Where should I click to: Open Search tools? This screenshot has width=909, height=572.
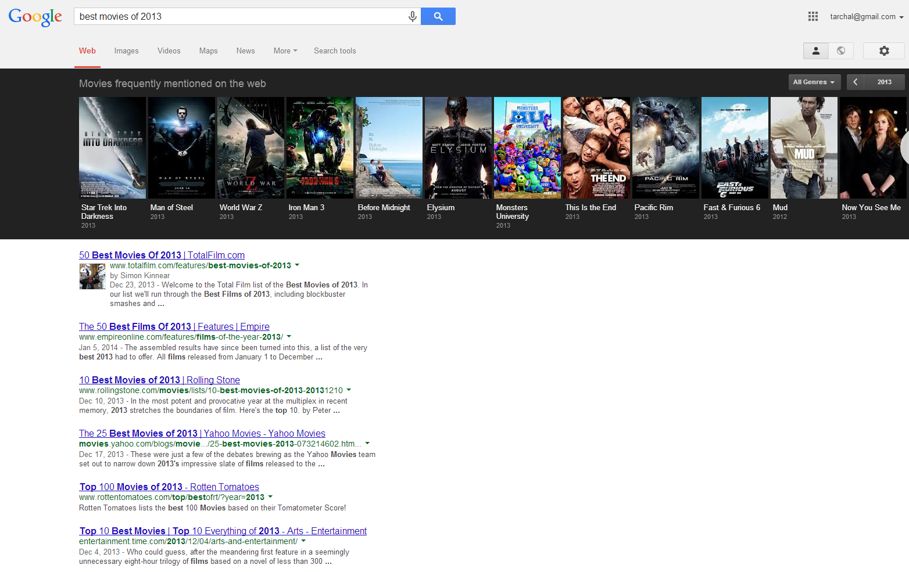[x=335, y=51]
